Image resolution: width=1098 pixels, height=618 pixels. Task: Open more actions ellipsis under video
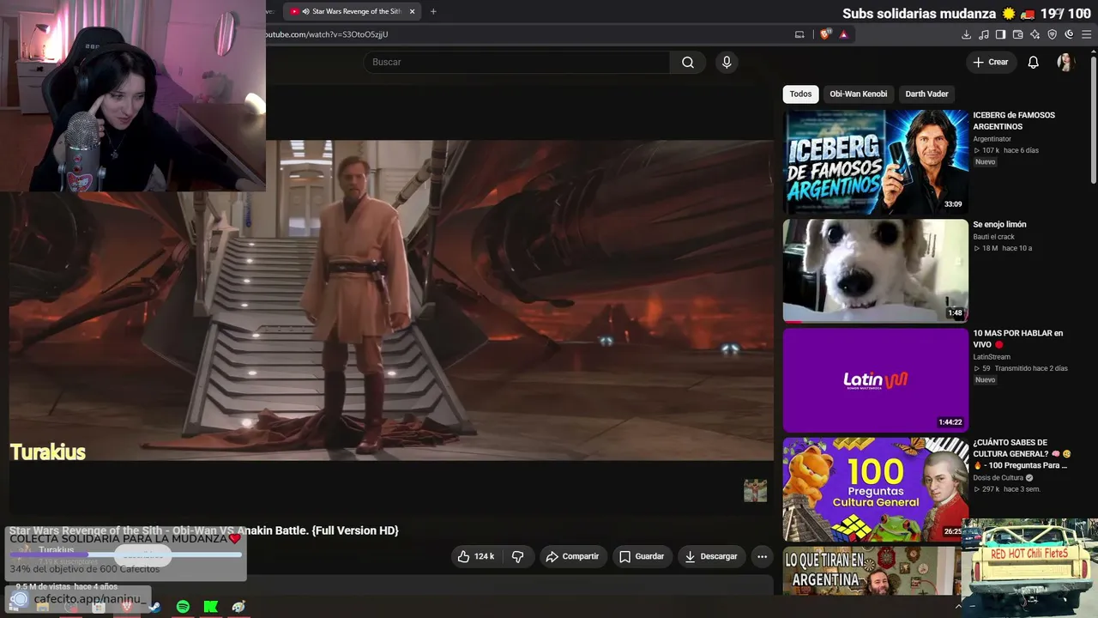[x=762, y=556]
